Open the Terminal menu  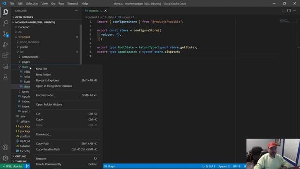tap(73, 3)
